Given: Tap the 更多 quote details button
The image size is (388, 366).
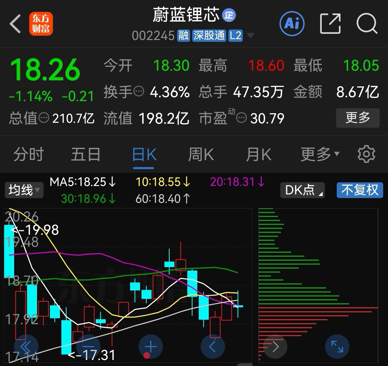Looking at the screenshot, I should coord(358,118).
